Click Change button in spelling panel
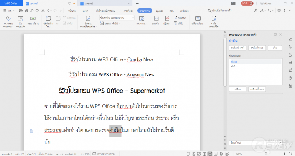The height and width of the screenshot is (156, 295). 237,89
